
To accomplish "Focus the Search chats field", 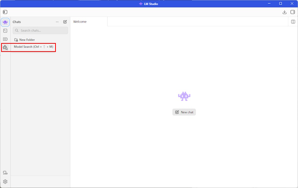I will pyautogui.click(x=41, y=30).
